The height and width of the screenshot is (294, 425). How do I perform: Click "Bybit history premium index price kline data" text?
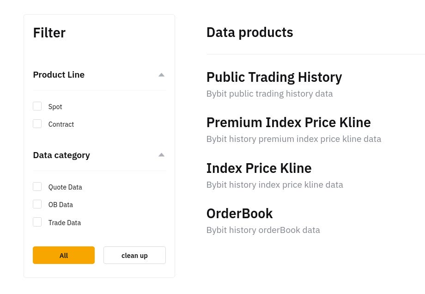pyautogui.click(x=293, y=139)
